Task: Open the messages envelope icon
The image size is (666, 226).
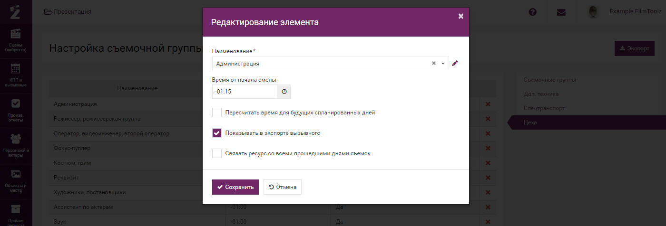Action: pyautogui.click(x=561, y=12)
